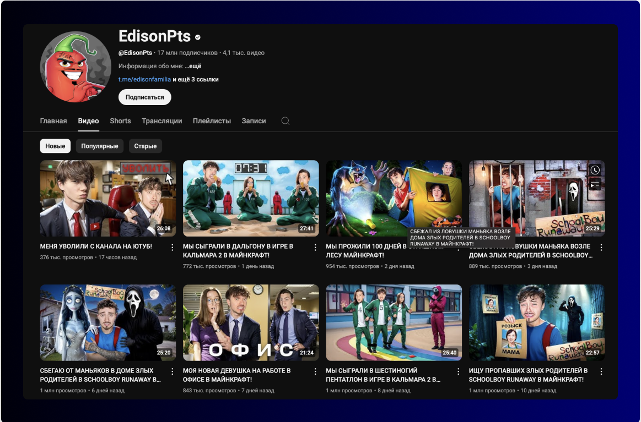Open options menu for the Дальгона video

click(x=315, y=247)
